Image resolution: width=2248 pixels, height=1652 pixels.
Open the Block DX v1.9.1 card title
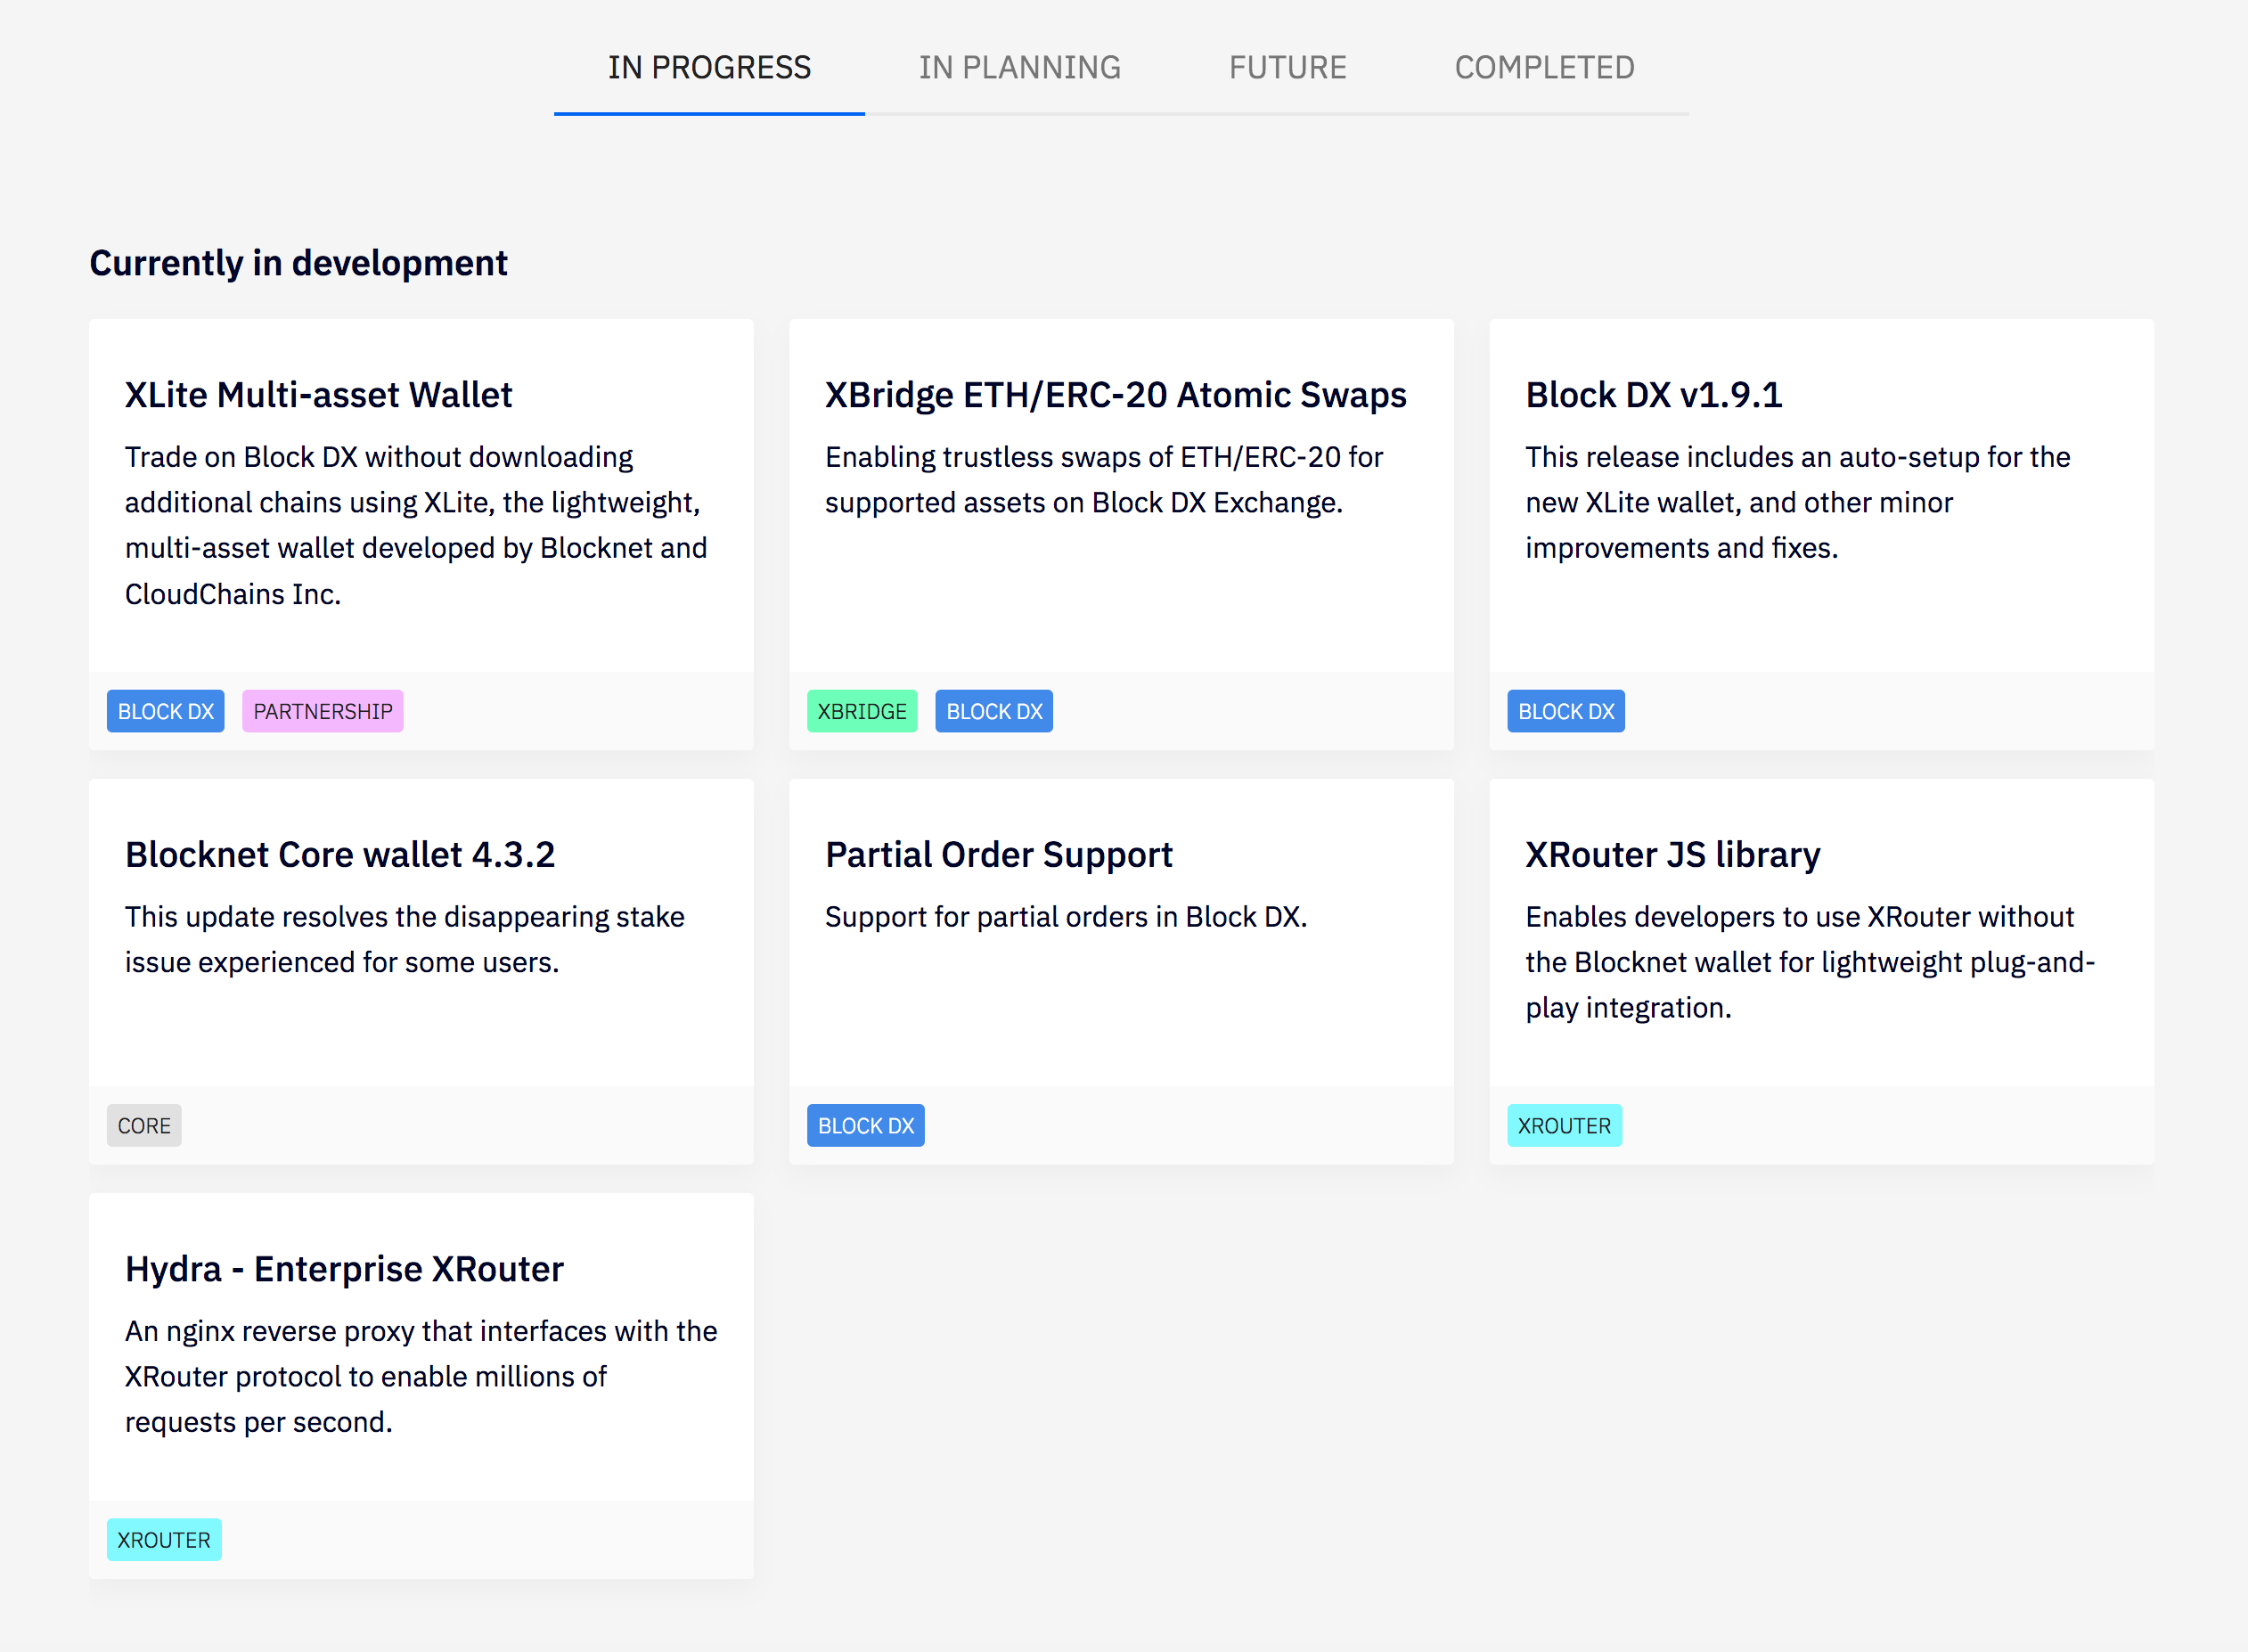pos(1653,395)
